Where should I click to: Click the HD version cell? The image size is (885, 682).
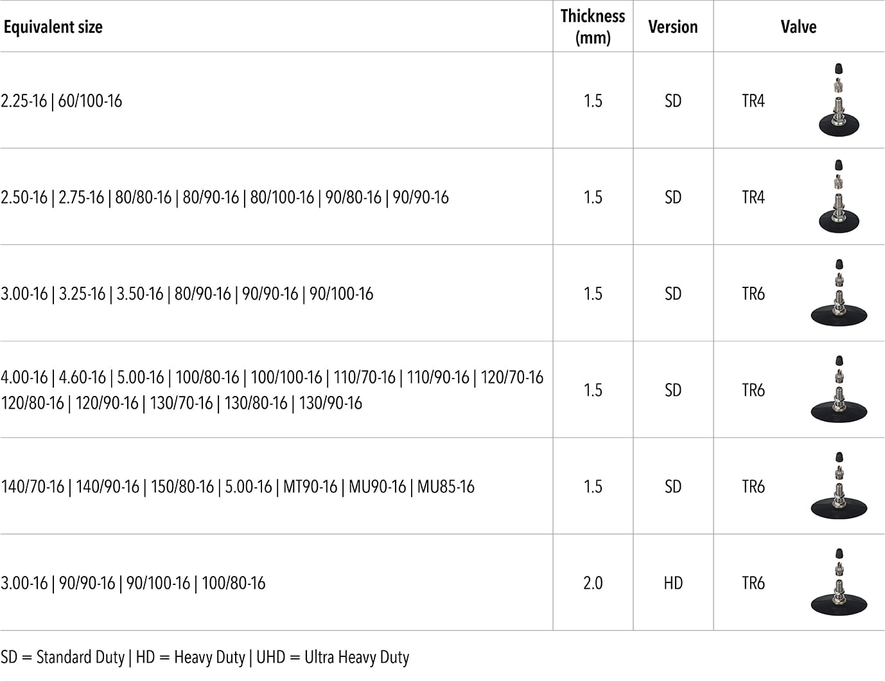pyautogui.click(x=672, y=583)
